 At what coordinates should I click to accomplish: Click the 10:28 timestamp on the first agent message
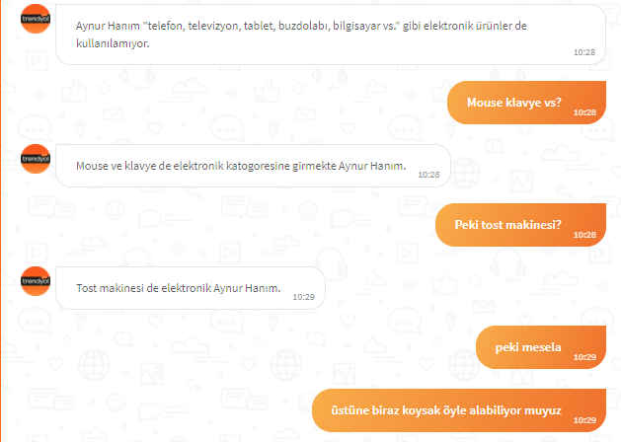[x=584, y=52]
